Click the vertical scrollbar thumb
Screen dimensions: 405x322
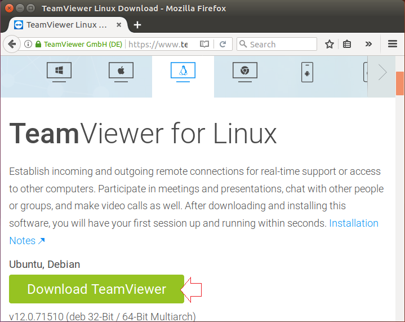point(400,83)
